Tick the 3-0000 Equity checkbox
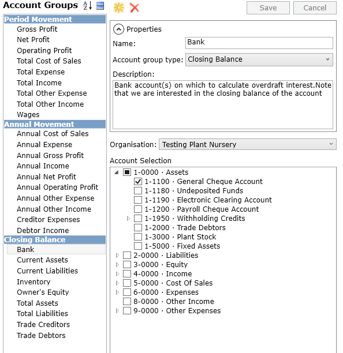This screenshot has height=353, width=343. [x=127, y=265]
